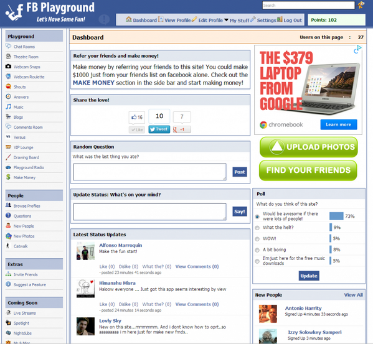Select the Webcam Roulette icon
373x344 pixels.
tap(8, 77)
